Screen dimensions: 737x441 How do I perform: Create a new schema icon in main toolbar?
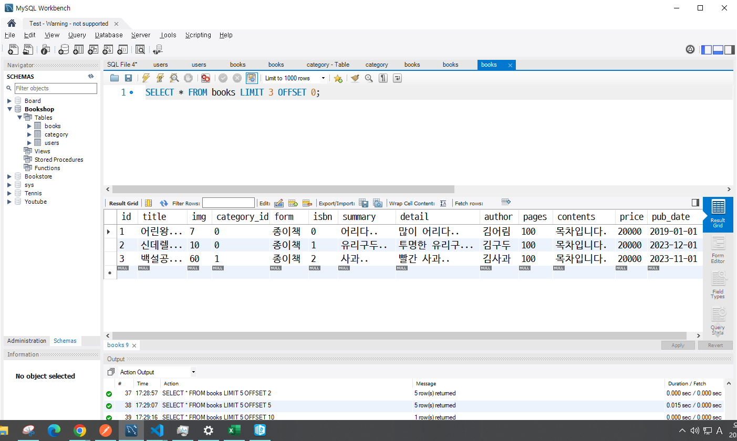64,49
